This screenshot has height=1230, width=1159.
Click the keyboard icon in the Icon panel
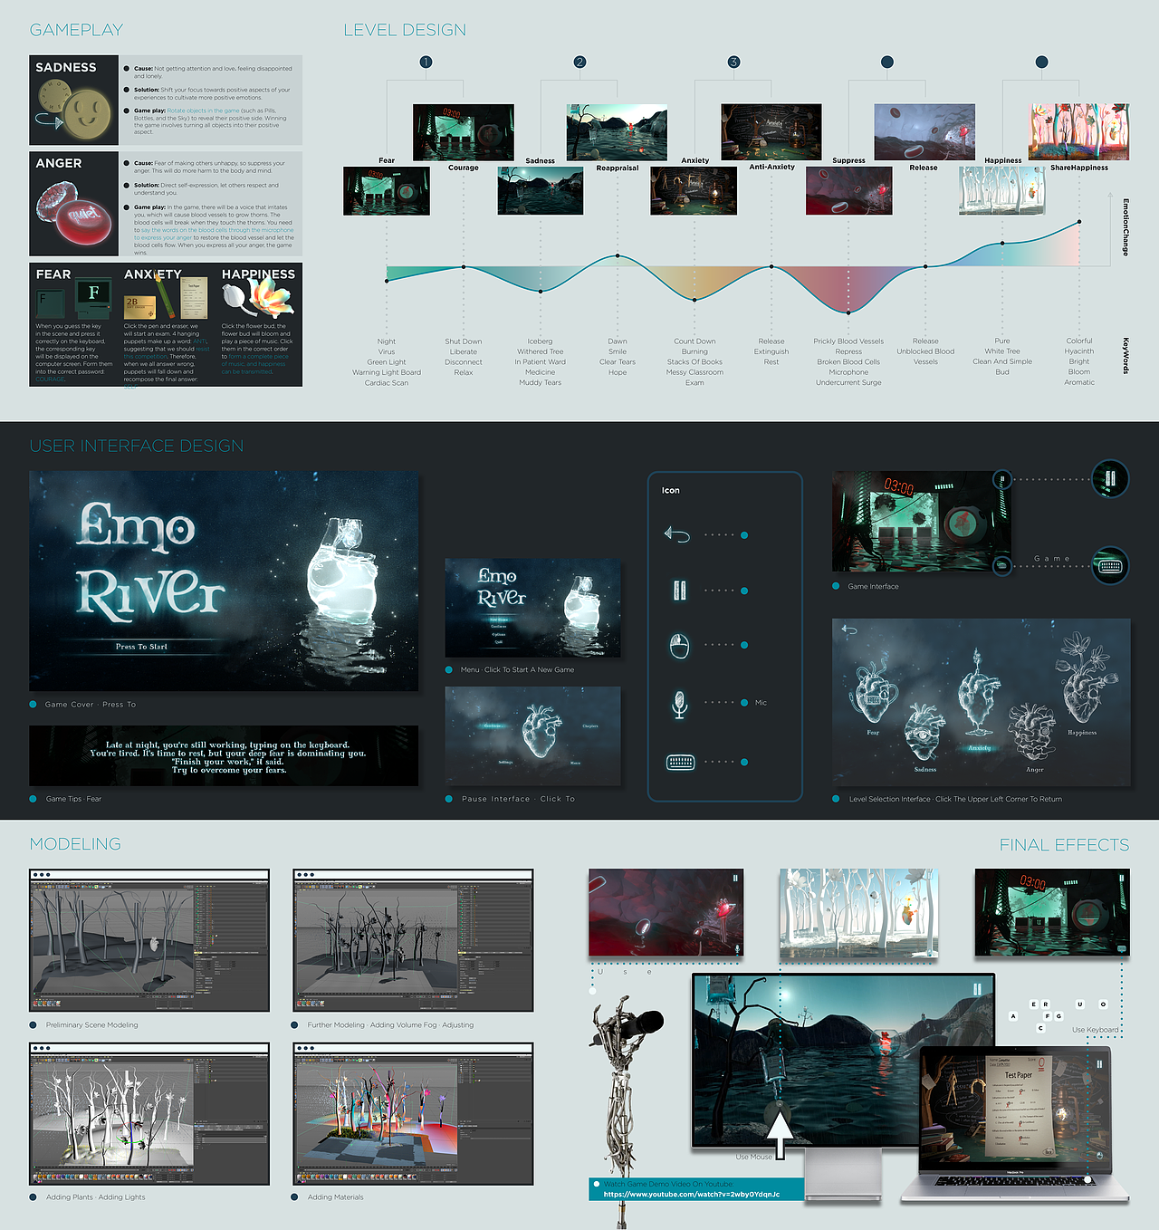click(x=679, y=762)
